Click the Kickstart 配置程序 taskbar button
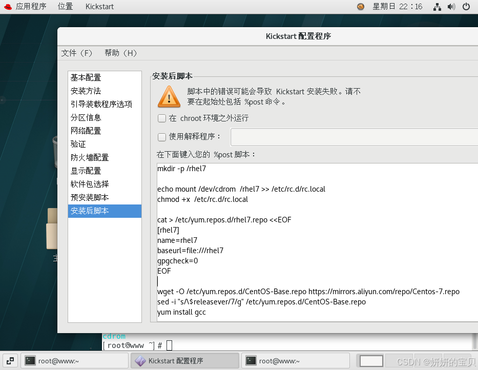The height and width of the screenshot is (370, 478). tap(185, 361)
